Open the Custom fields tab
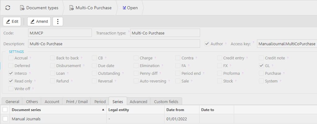This screenshot has height=124, width=317. click(x=166, y=102)
